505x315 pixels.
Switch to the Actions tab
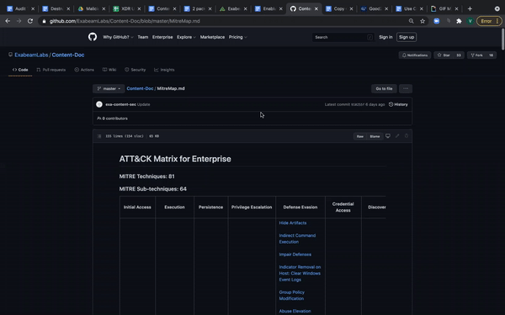tap(84, 70)
